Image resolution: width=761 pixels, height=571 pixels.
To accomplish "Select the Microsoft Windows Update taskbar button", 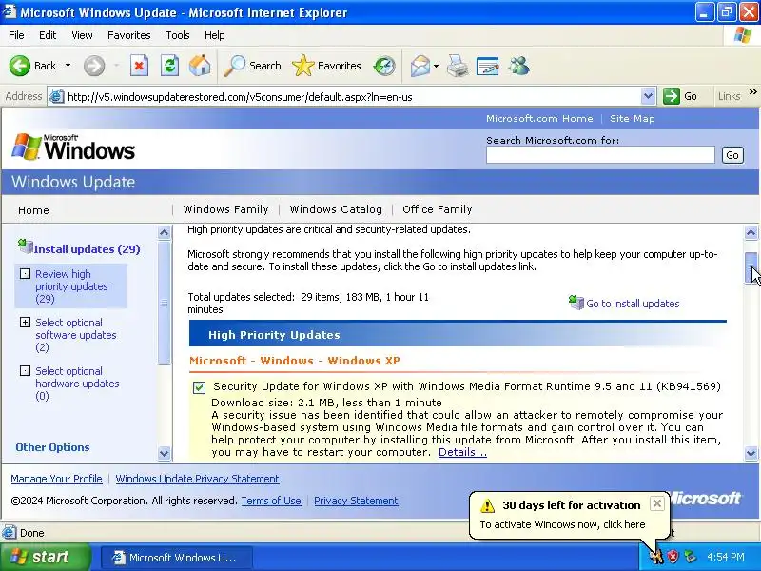I will coord(177,557).
